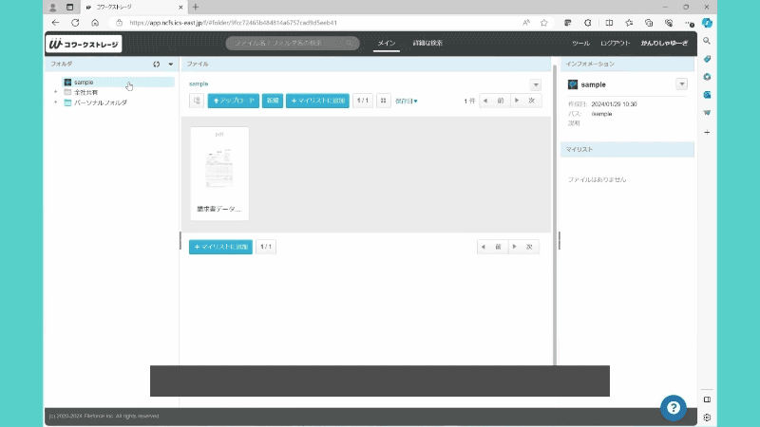Expand the 全社共有 folder tree node
The image size is (760, 427).
(56, 92)
